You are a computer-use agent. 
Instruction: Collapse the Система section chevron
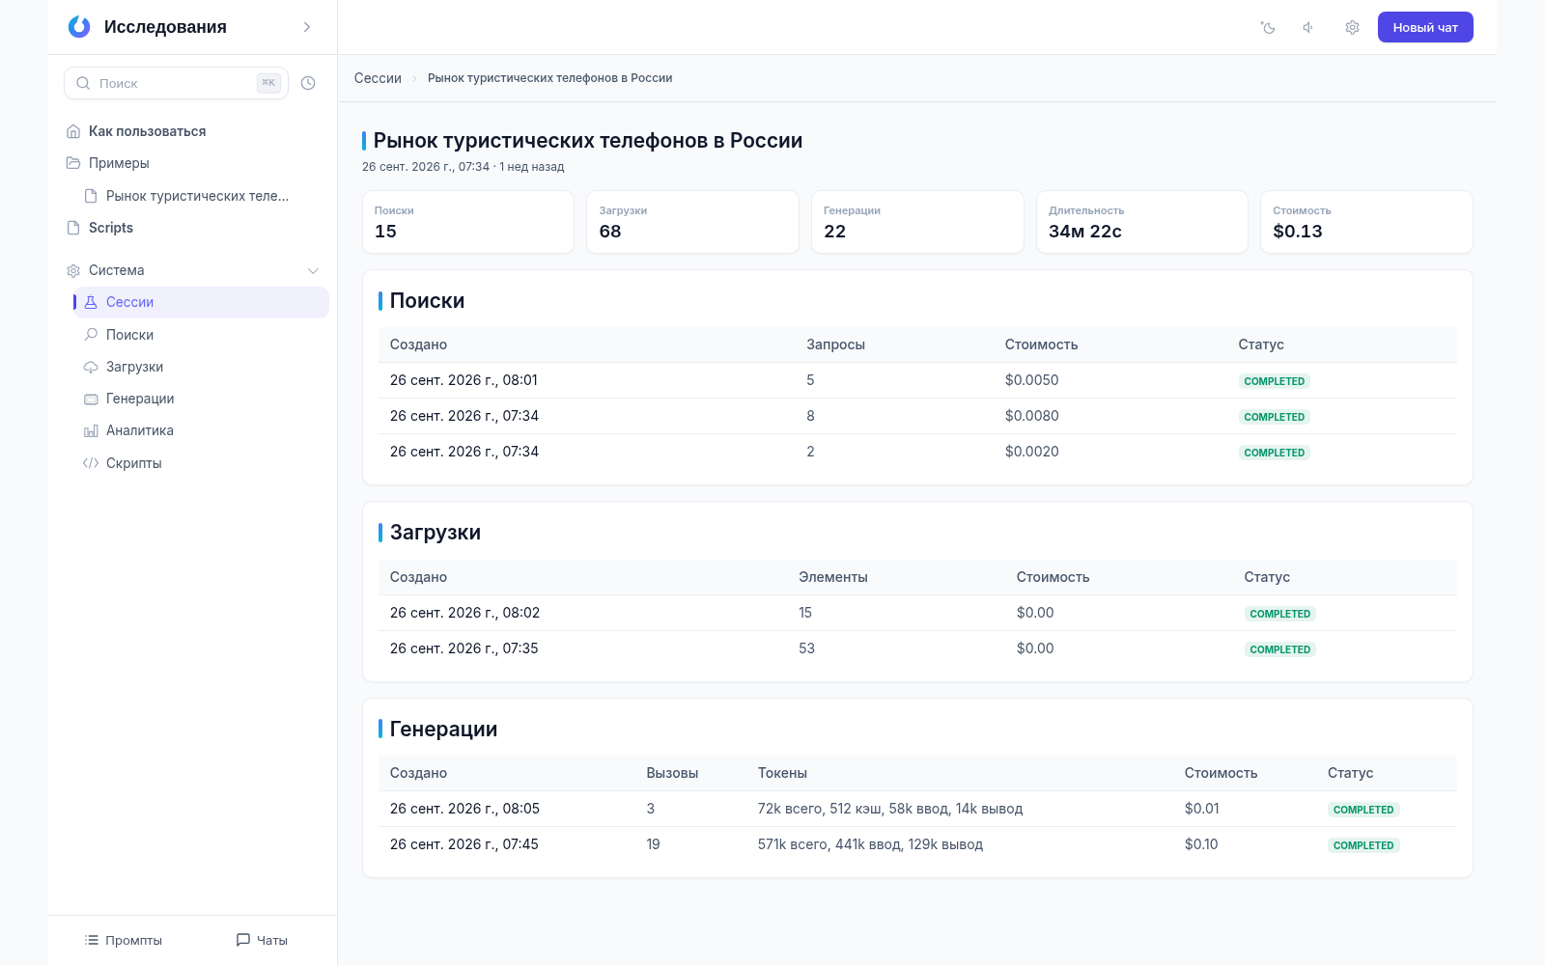pos(313,270)
